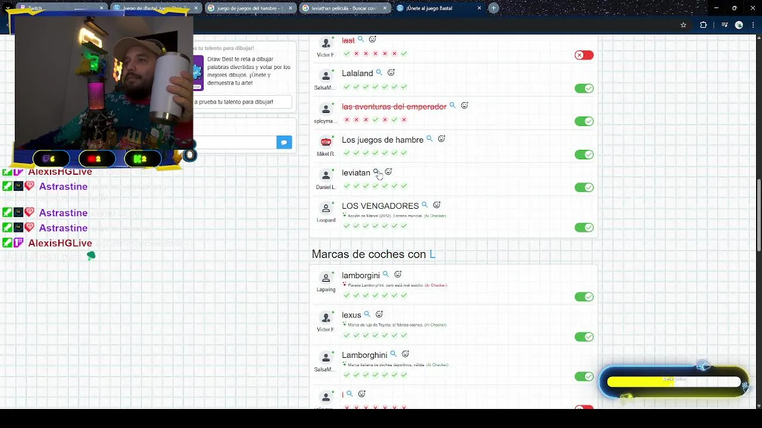Click AI Checker link under lexus
This screenshot has width=762, height=428.
click(435, 325)
